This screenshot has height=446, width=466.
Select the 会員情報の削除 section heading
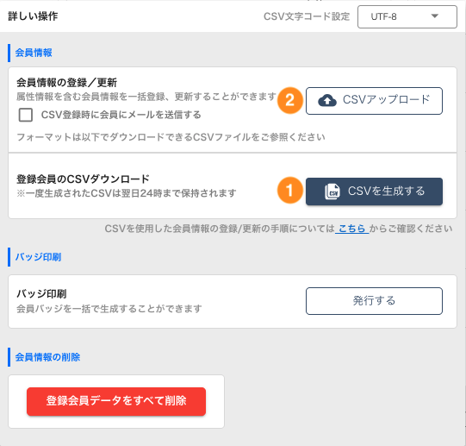pos(47,357)
